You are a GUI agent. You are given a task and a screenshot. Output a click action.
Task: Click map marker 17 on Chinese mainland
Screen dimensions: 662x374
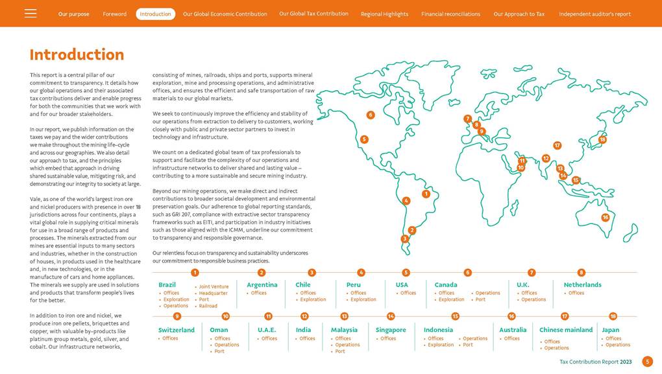[x=557, y=145]
